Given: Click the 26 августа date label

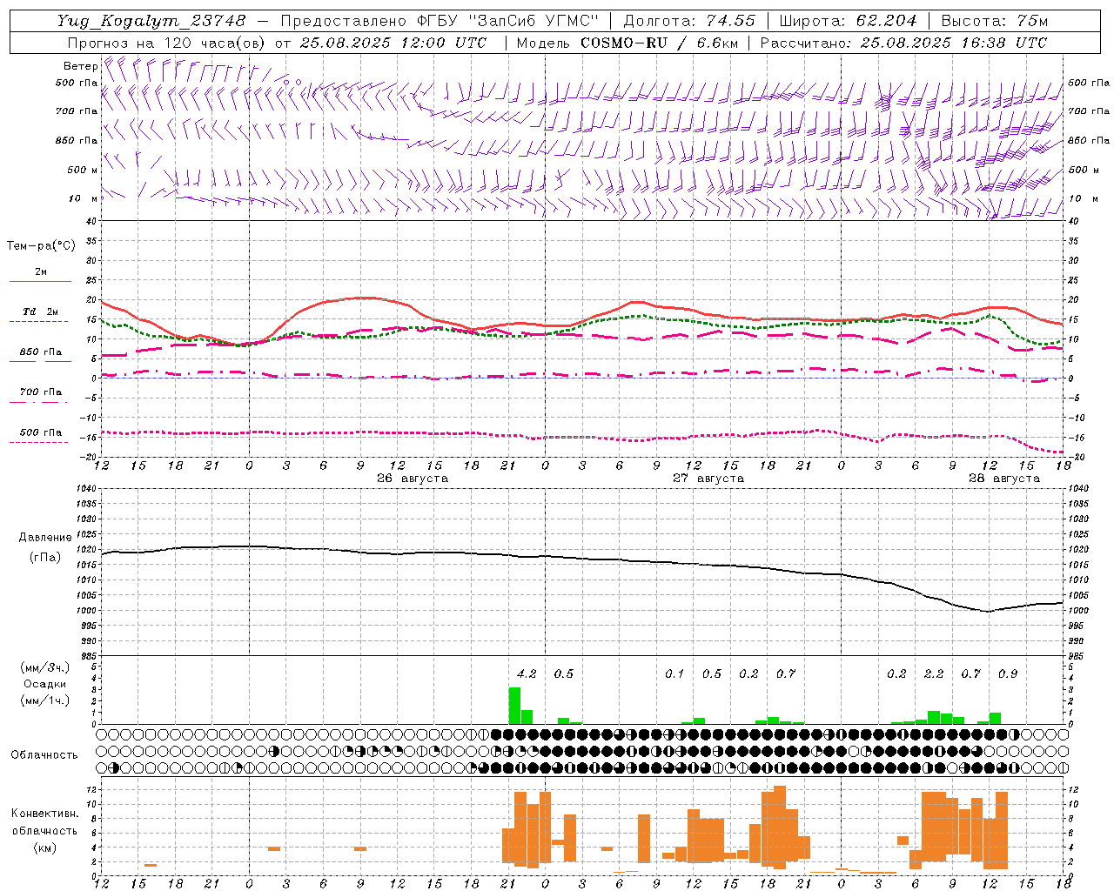Looking at the screenshot, I should pos(413,479).
